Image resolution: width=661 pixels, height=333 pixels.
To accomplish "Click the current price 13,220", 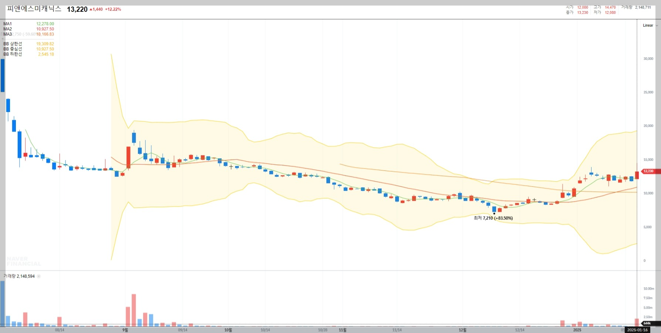I will (77, 9).
